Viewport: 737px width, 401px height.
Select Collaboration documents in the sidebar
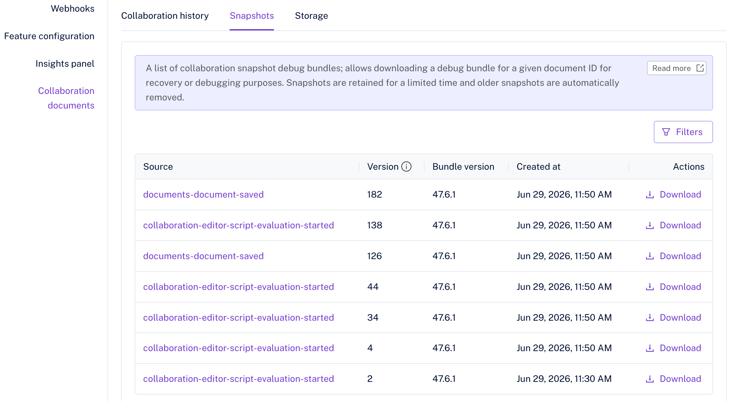click(66, 98)
